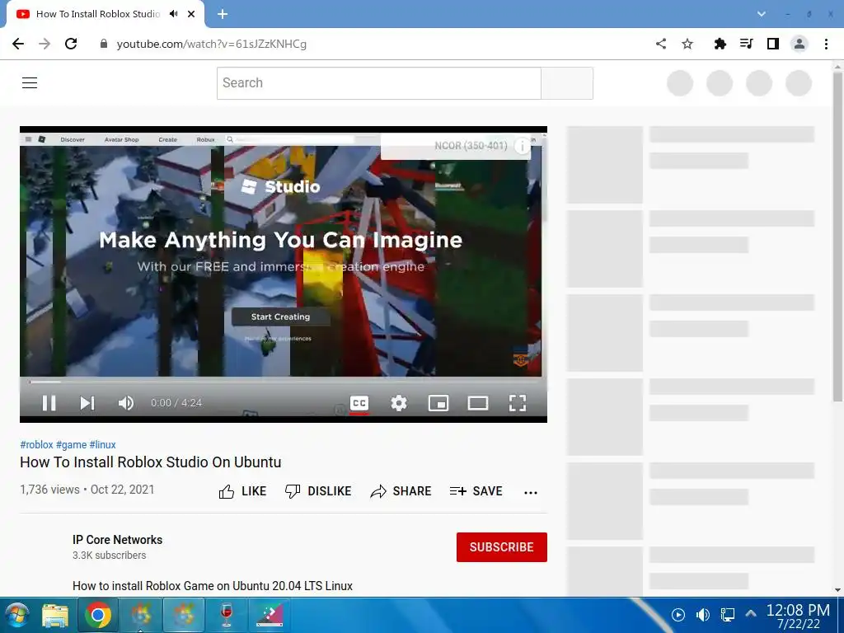The width and height of the screenshot is (844, 633).
Task: Click the 3.3K subscribers text
Action: (x=110, y=555)
